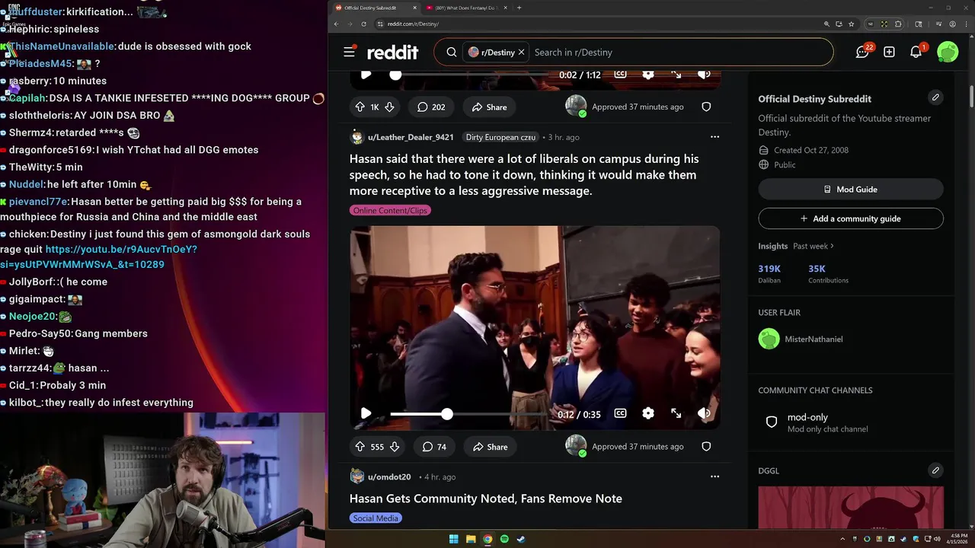Open a new browser tab

[x=519, y=8]
